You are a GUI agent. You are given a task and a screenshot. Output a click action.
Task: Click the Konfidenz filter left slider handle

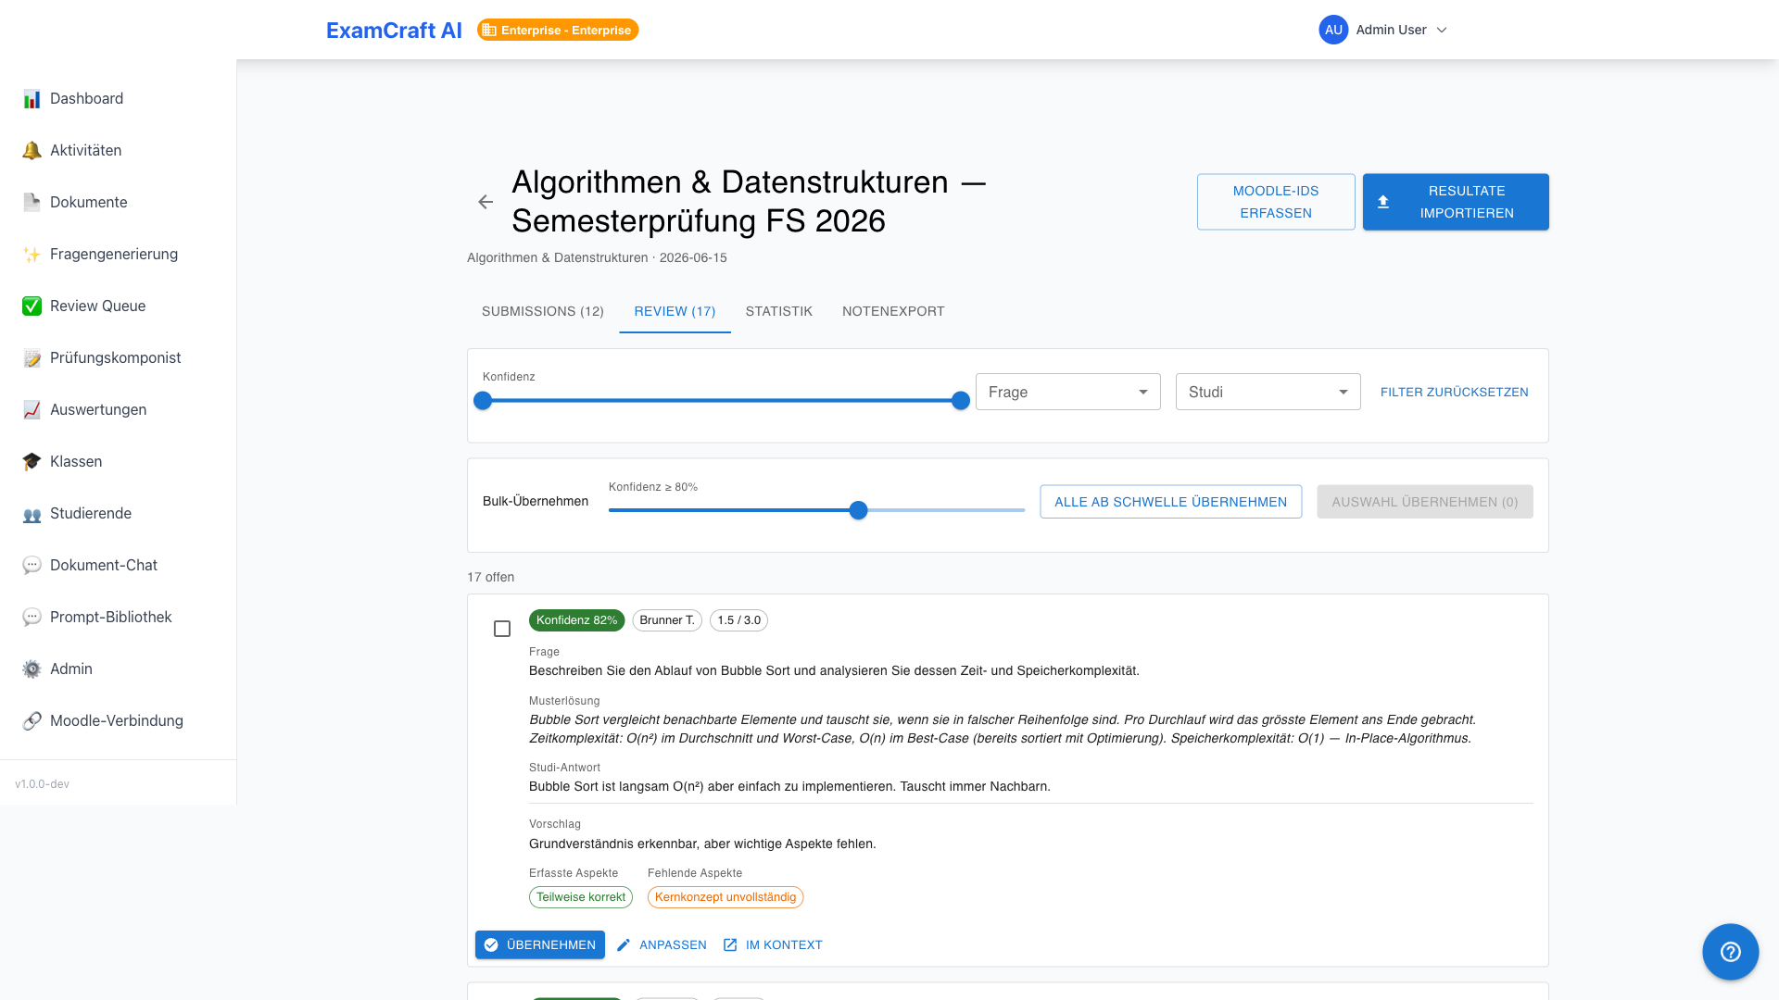[483, 401]
